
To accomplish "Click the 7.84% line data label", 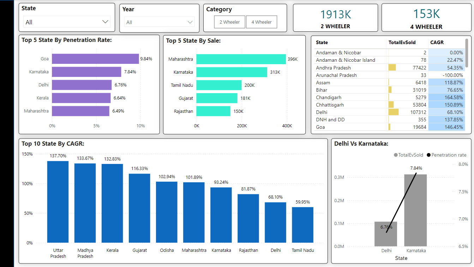I will pos(416,168).
